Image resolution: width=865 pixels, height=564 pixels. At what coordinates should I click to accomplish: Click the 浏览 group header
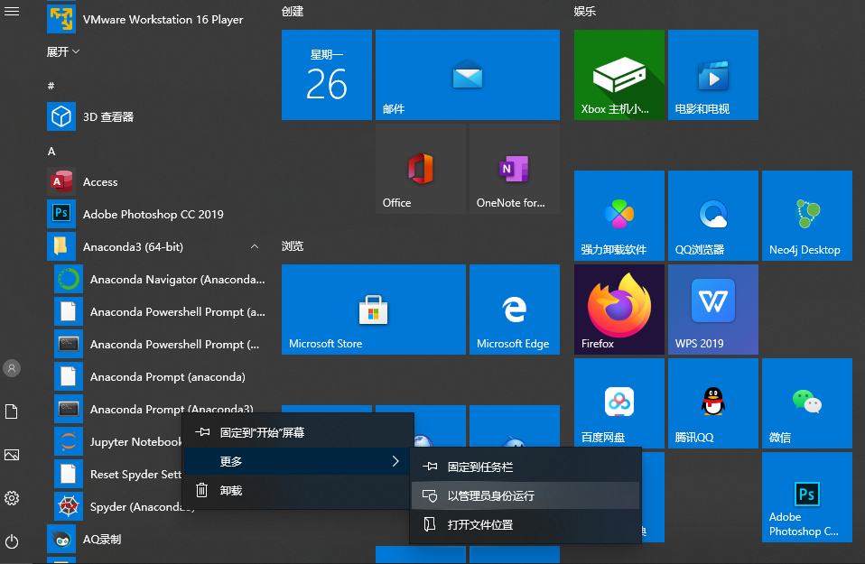(x=293, y=246)
